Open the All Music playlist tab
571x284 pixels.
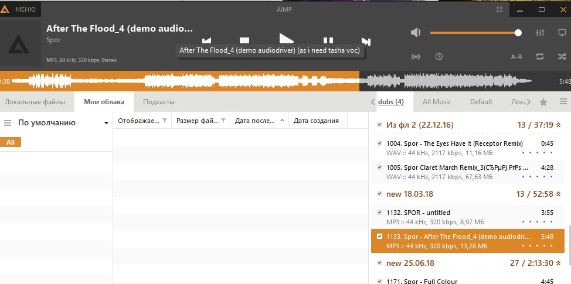click(x=437, y=102)
